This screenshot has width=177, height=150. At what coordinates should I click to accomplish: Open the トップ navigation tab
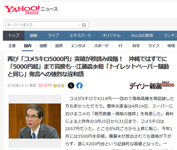(x=14, y=36)
